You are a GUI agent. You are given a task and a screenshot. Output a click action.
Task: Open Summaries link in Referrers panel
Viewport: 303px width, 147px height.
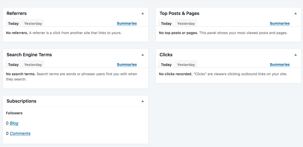127,23
